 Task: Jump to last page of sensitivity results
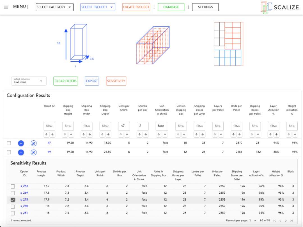[x=291, y=221]
